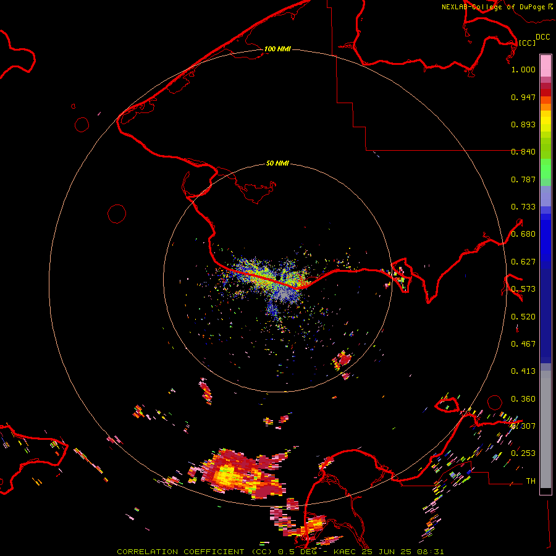Pick the light pink swatch beside 1.000
The height and width of the screenshot is (556, 556).
545,66
